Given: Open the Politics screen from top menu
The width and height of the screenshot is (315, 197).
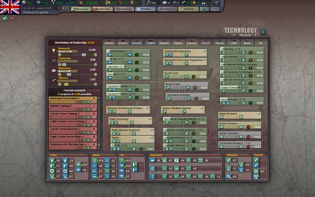Looking at the screenshot, I should 146,9.
